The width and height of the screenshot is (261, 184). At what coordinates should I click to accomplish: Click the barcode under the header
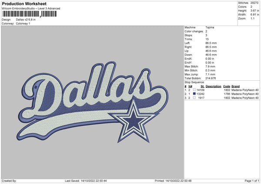point(29,14)
